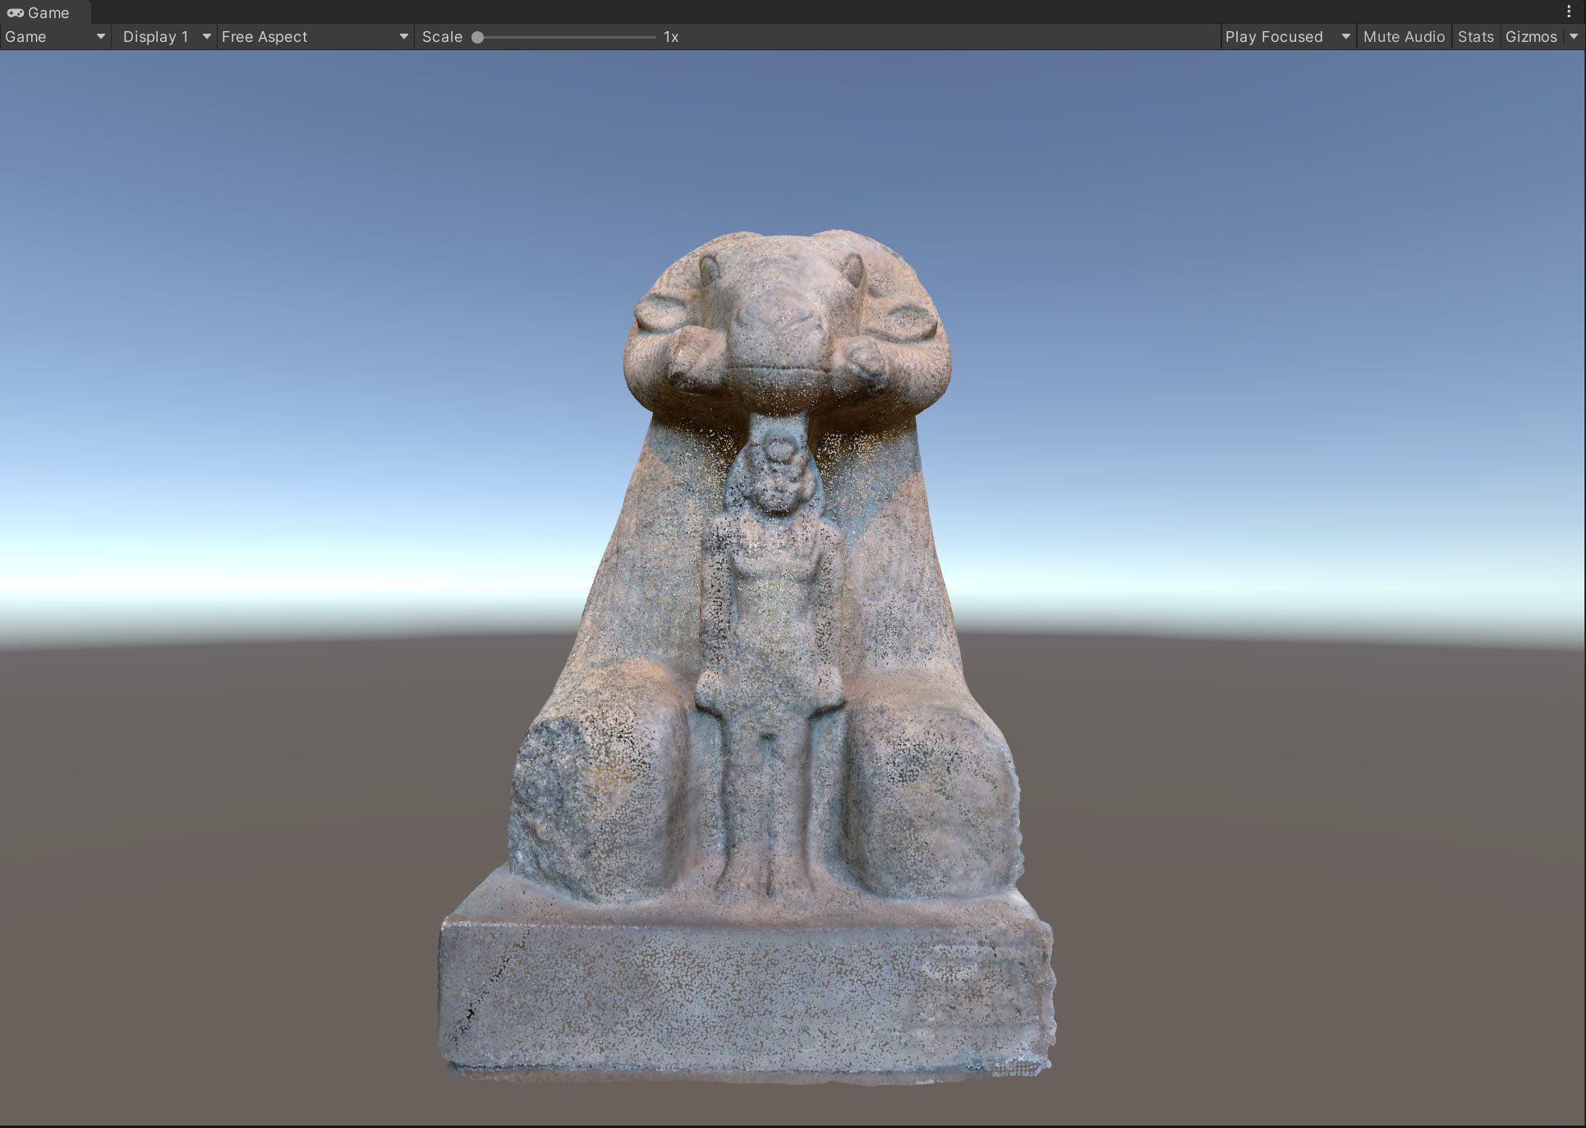Toggle the Stats overlay
This screenshot has height=1128, width=1586.
coord(1475,37)
